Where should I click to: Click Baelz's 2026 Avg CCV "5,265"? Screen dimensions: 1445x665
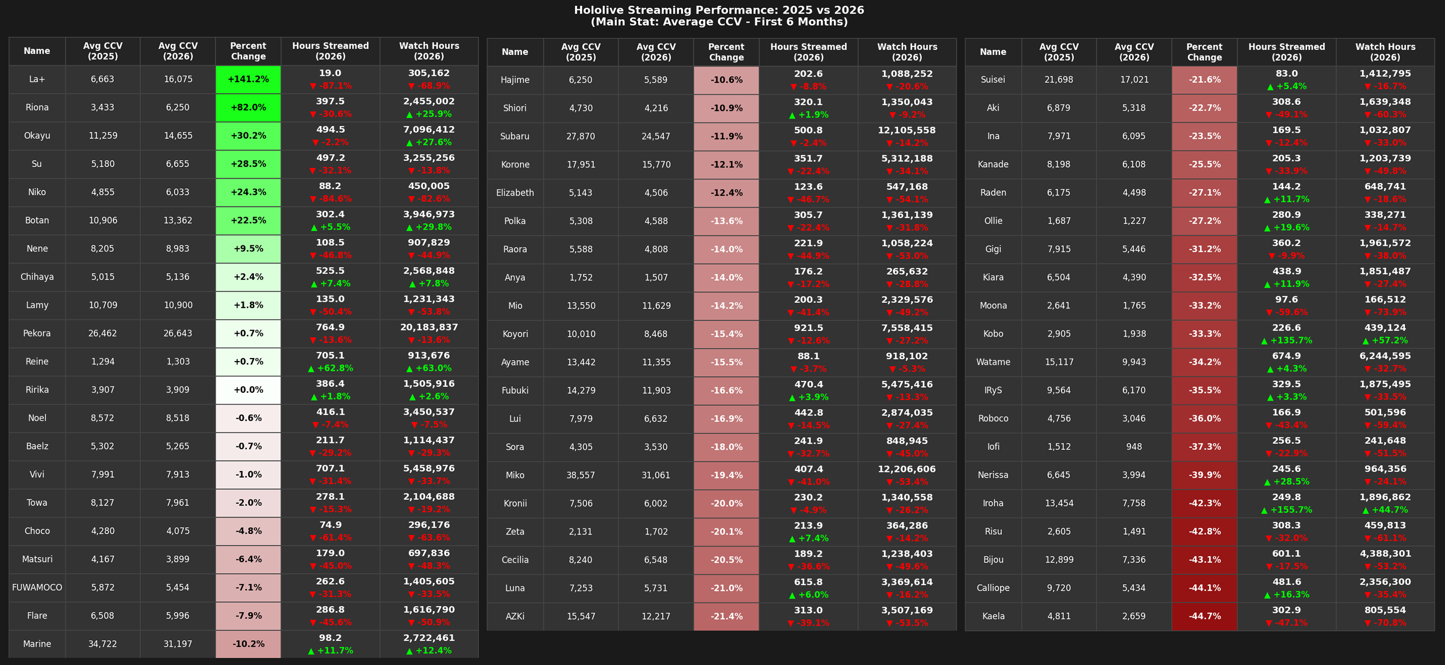click(x=178, y=446)
